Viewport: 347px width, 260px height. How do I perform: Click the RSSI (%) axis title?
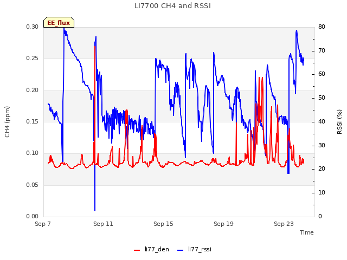(339, 122)
